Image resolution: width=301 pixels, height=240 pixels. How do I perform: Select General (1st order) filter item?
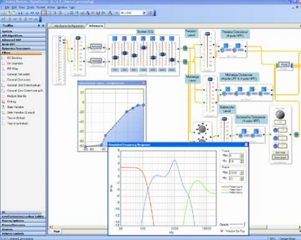click(x=19, y=74)
